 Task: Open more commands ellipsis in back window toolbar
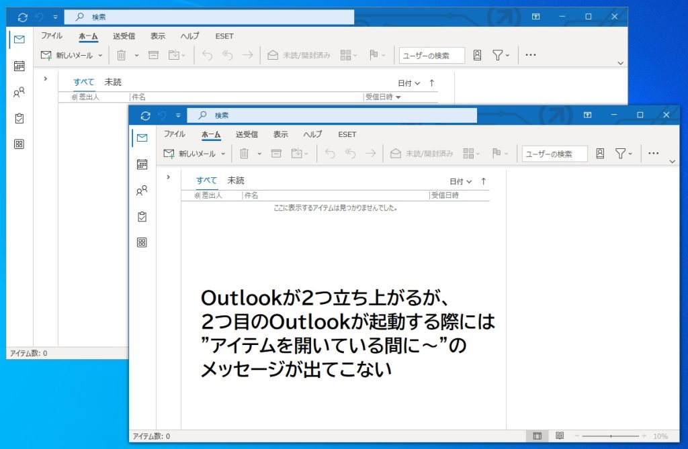(531, 55)
